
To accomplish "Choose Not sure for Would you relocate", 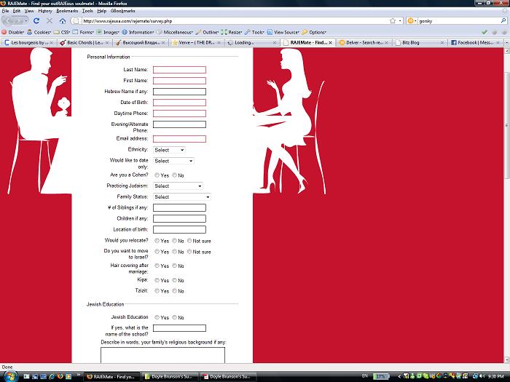I will point(189,241).
